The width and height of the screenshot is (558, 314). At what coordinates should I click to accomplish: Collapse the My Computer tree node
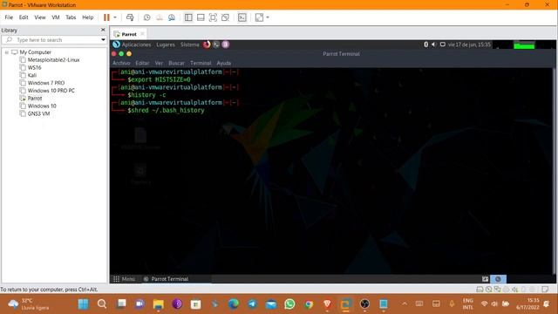coord(6,52)
